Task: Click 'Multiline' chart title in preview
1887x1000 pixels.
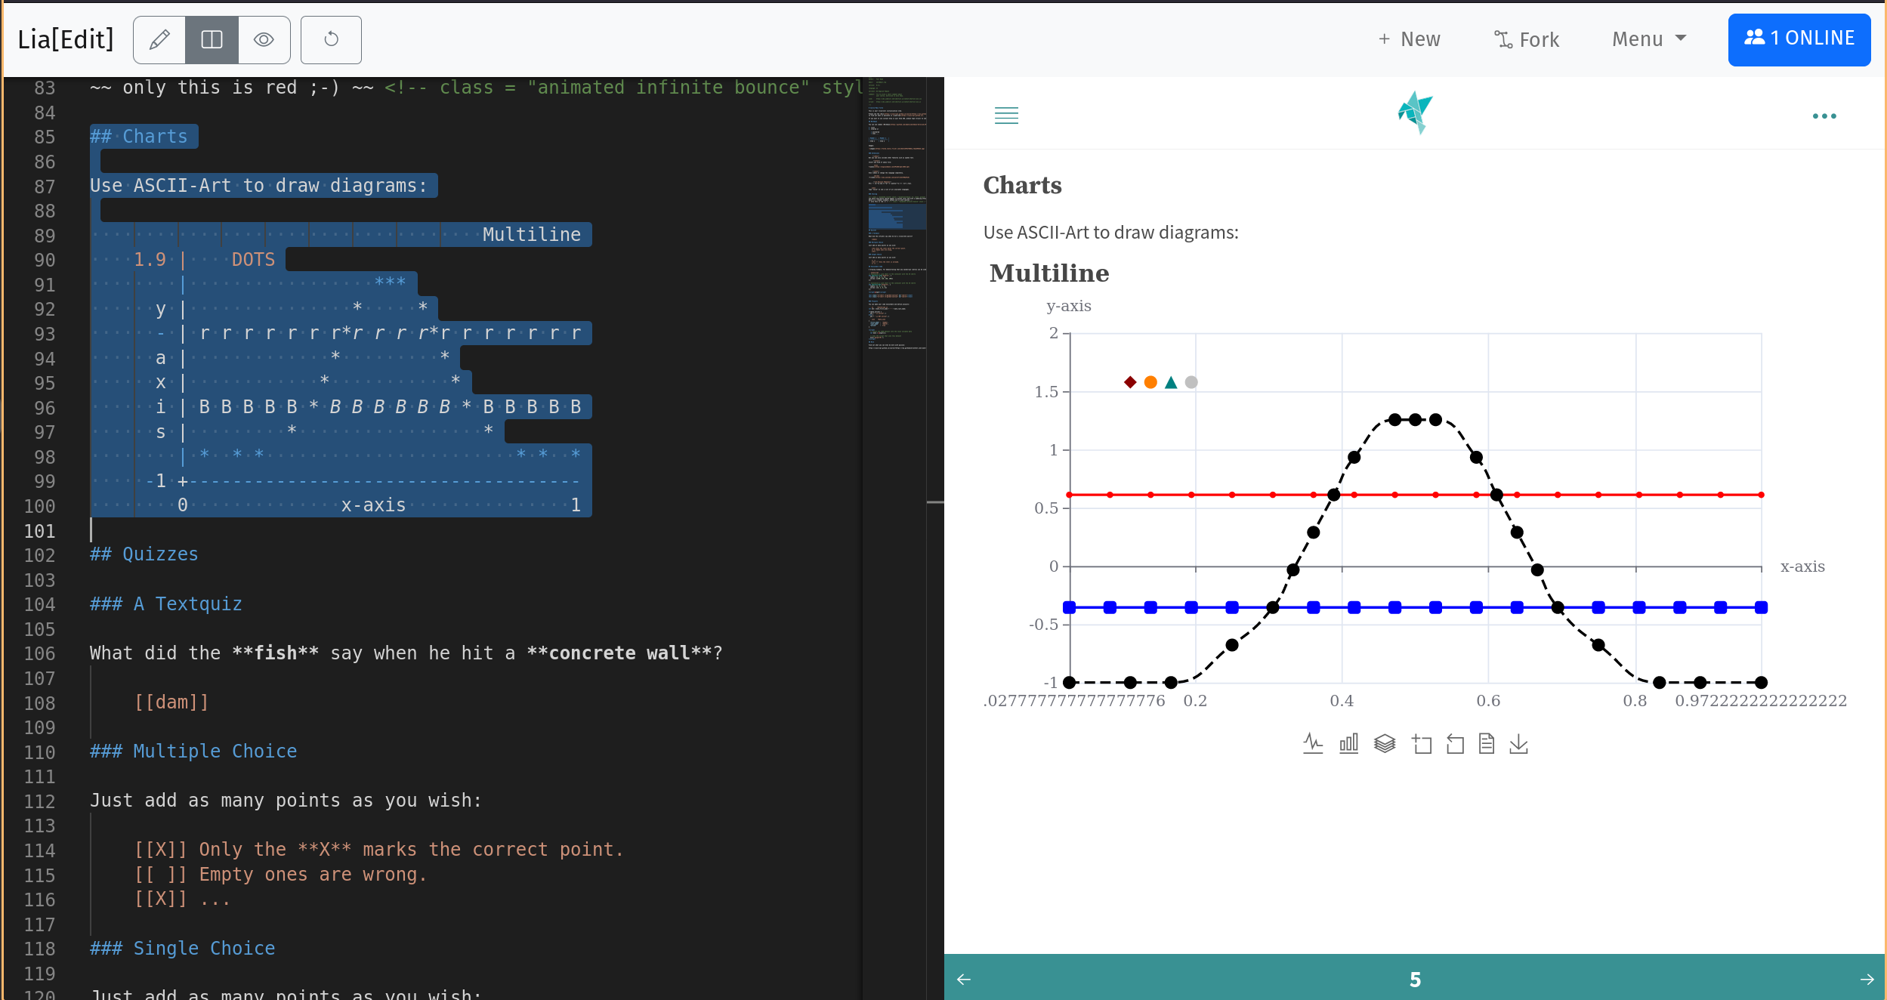Action: point(1049,273)
